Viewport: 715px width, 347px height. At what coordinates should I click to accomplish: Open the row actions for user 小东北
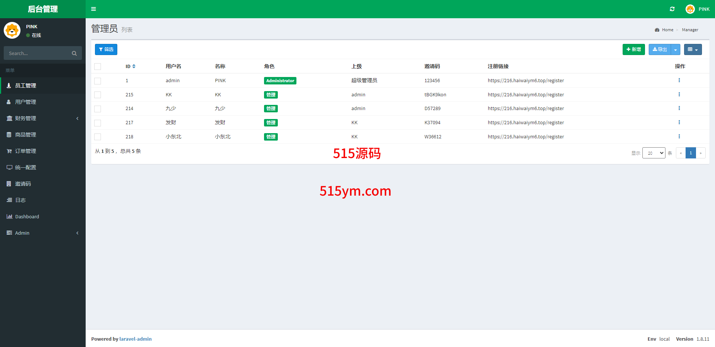679,136
